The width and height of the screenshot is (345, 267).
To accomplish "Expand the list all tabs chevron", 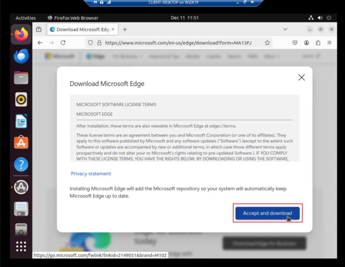I will coord(285,29).
